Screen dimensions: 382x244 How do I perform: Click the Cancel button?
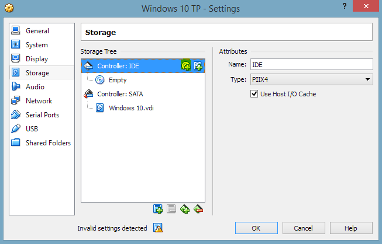pos(304,228)
